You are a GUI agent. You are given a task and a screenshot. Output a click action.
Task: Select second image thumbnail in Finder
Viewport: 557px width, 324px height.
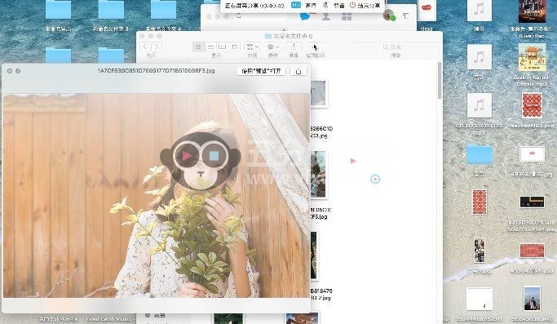318,174
